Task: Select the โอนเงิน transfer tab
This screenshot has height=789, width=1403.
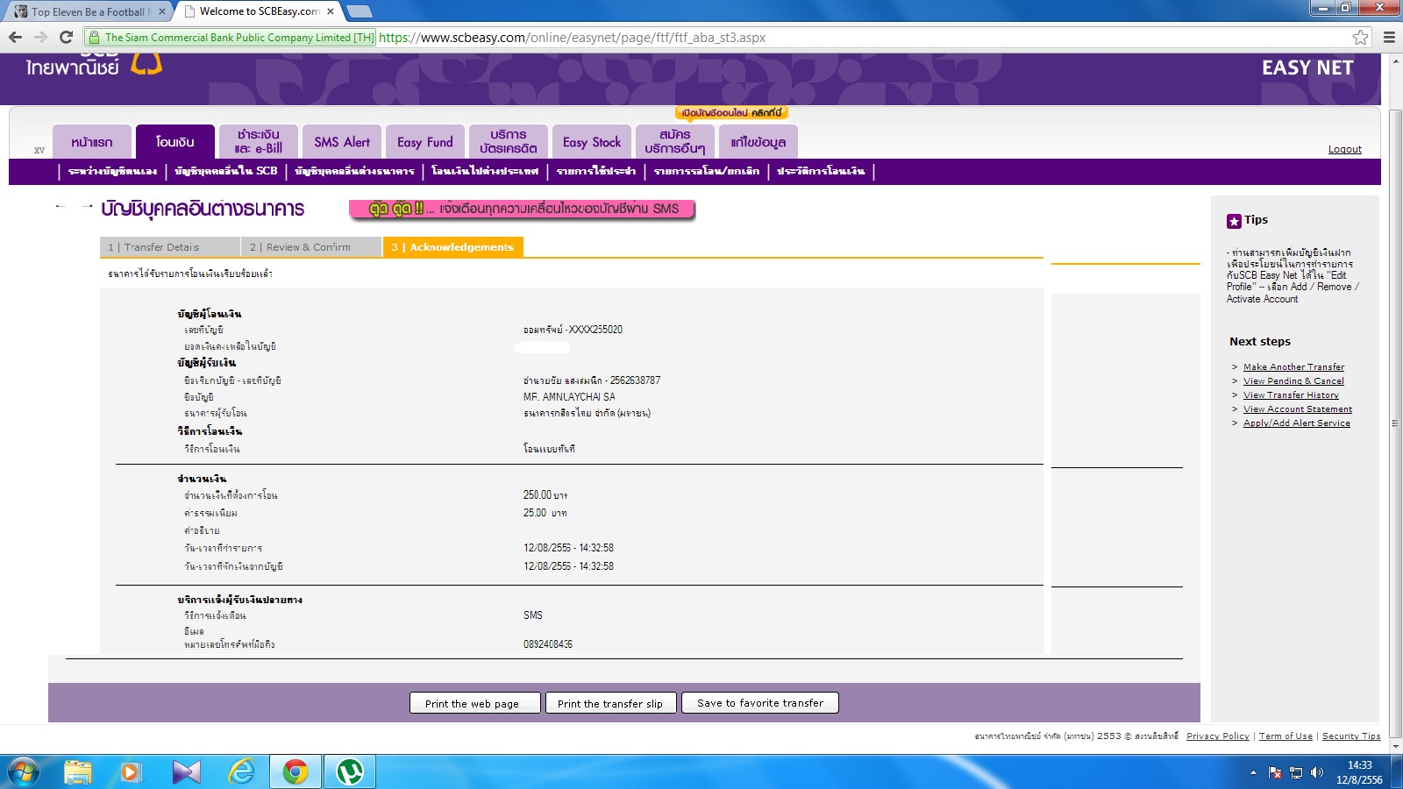Action: pos(175,142)
